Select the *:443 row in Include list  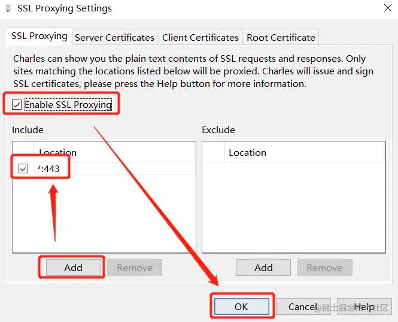click(x=104, y=168)
